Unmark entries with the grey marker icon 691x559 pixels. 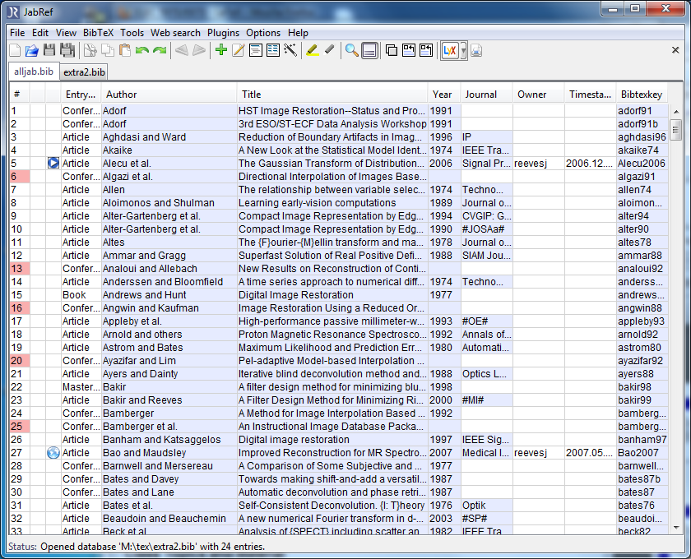click(330, 50)
